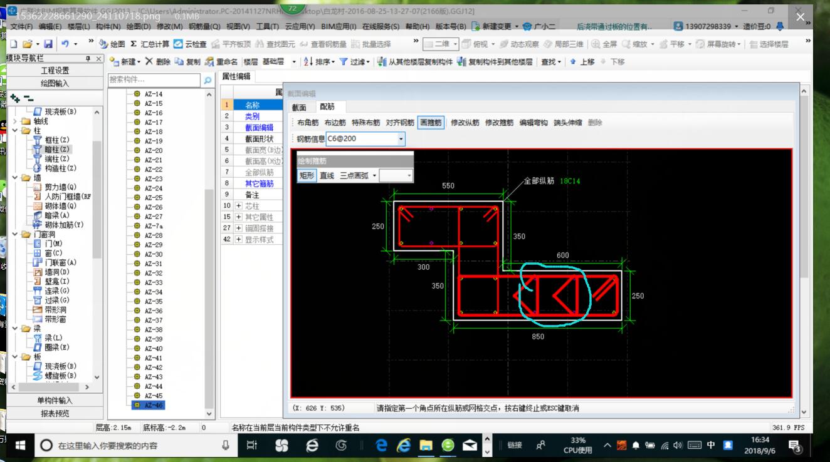Select 矩形 rectangle drawing mode
The width and height of the screenshot is (830, 462).
coord(307,176)
